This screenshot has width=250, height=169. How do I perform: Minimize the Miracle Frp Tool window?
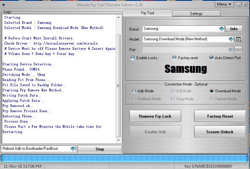[239, 5]
